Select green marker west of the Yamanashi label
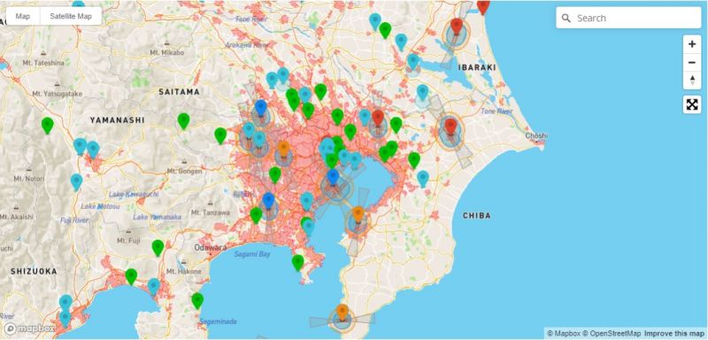Viewport: 708px width, 340px height. (48, 125)
